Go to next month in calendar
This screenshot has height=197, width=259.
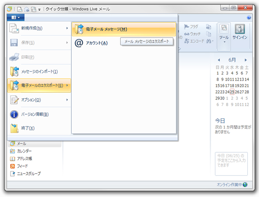246,60
